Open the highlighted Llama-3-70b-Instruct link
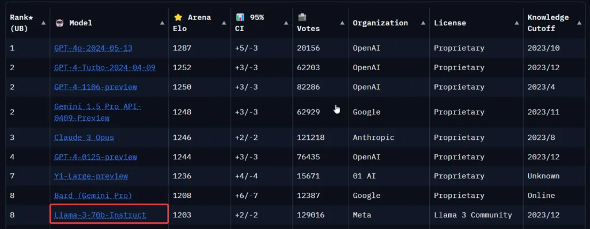This screenshot has height=229, width=590. (x=100, y=215)
